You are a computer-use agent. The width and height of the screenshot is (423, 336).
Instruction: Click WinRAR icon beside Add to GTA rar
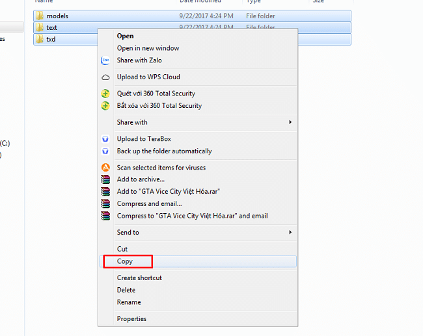[x=105, y=192]
